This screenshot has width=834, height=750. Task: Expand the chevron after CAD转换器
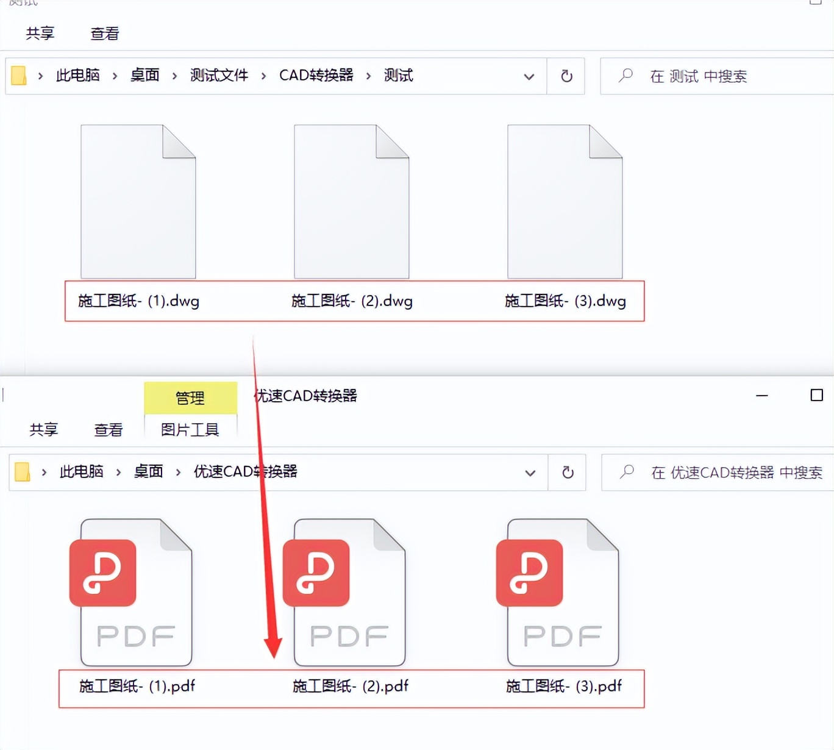pyautogui.click(x=368, y=76)
